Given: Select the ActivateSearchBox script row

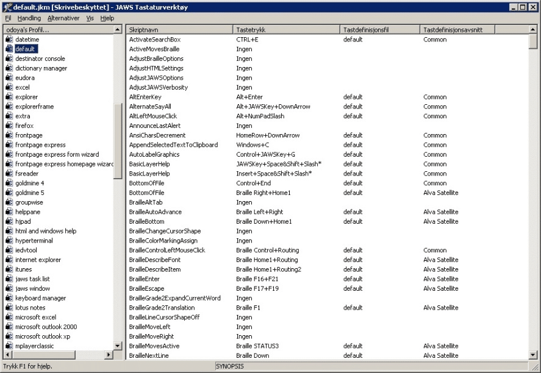Looking at the screenshot, I should [x=155, y=40].
